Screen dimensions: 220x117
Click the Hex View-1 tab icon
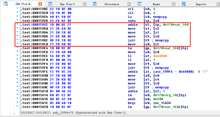[x=50, y=4]
